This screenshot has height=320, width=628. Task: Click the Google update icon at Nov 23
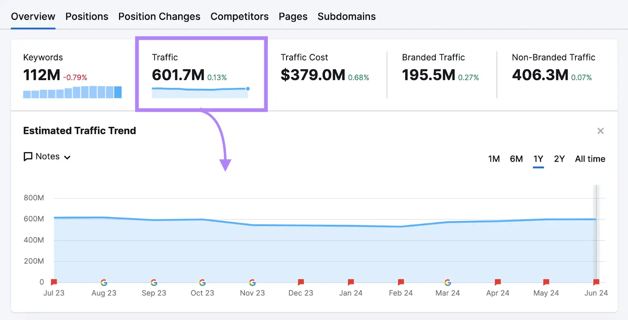(x=252, y=282)
